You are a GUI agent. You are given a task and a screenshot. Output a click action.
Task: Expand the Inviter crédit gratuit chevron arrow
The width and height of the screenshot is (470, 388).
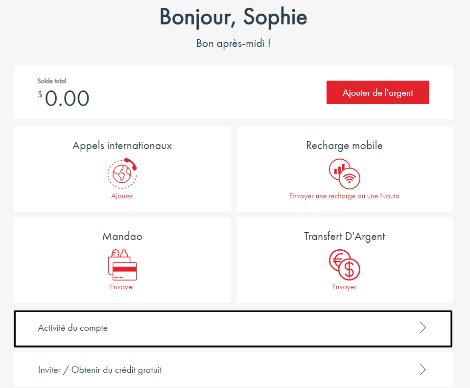(x=423, y=370)
